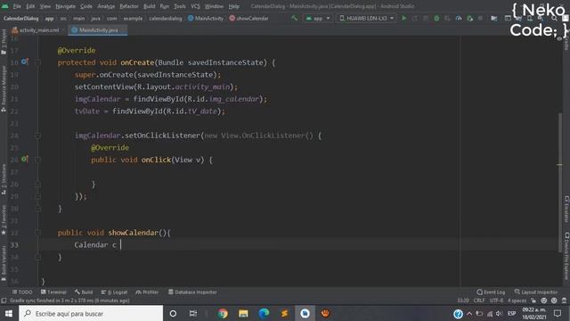Open the bottom Profiler tool window
This screenshot has width=570, height=321.
coord(147,292)
